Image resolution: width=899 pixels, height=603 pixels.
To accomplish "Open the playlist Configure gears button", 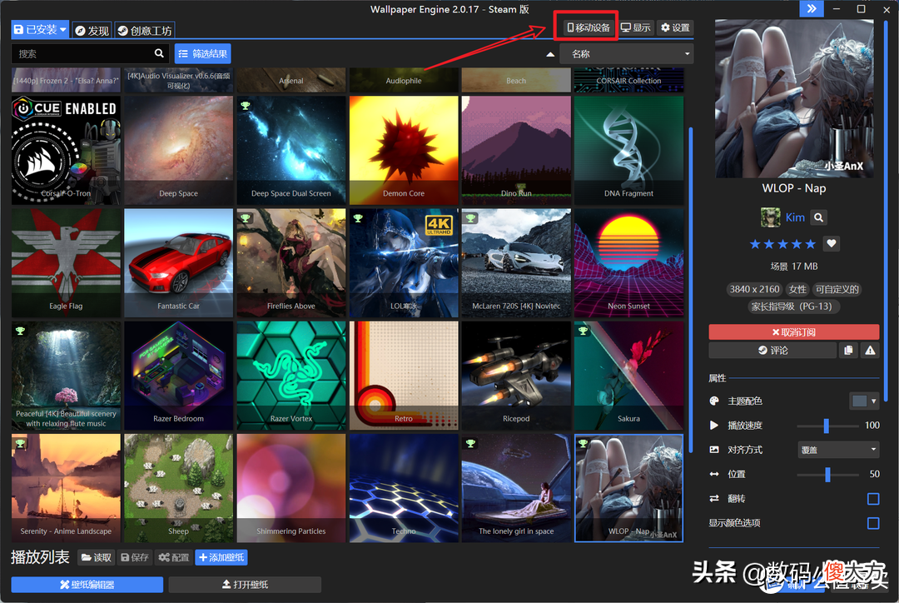I will pos(174,557).
